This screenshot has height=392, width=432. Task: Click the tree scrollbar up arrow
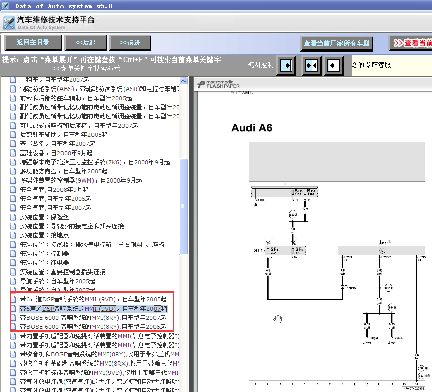pos(183,81)
